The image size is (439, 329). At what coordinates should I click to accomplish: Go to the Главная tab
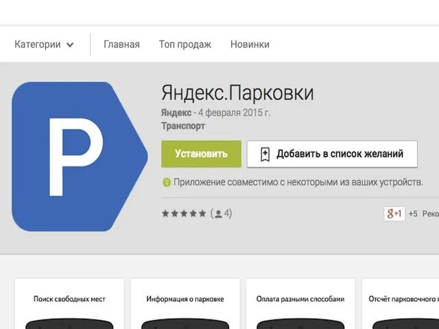[x=121, y=45]
